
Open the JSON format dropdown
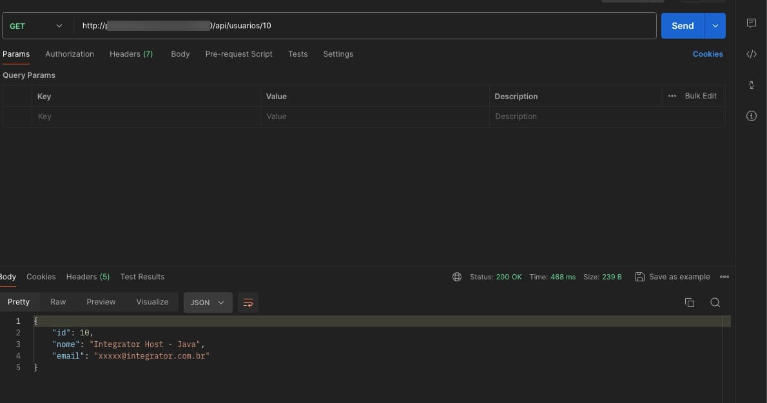[x=208, y=303]
